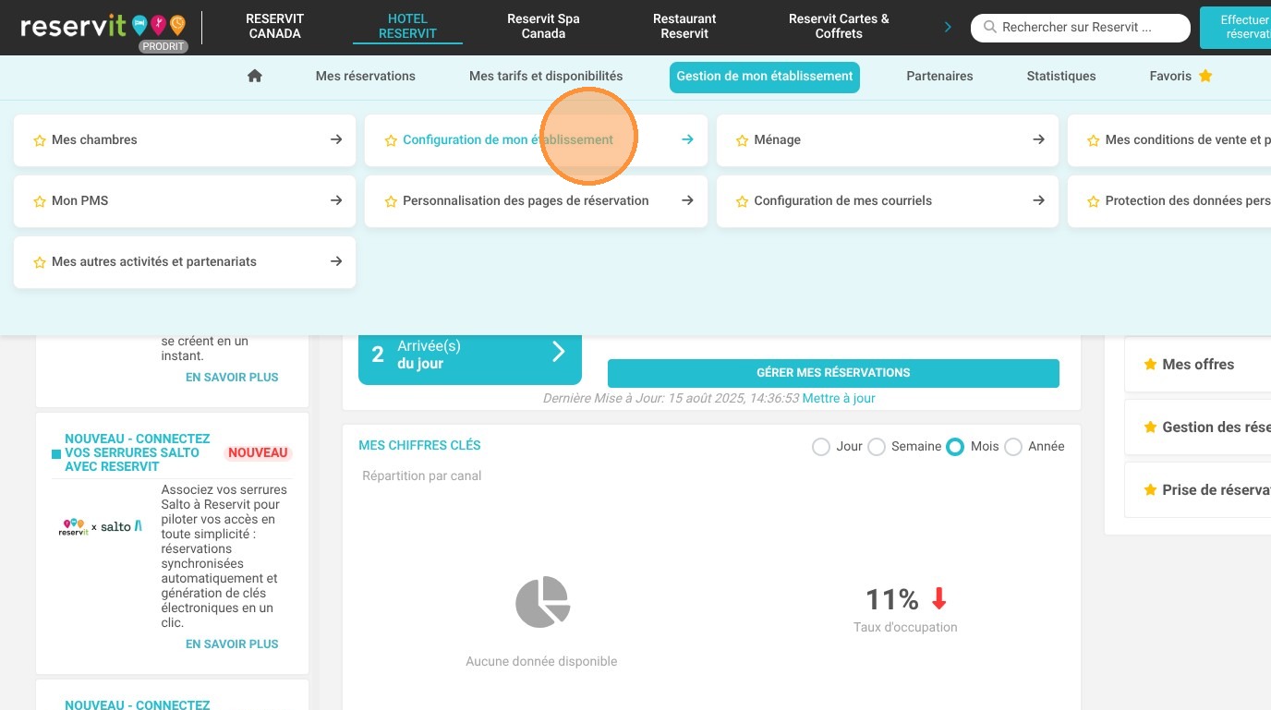Click arrow on Ménage card
The image size is (1271, 710).
[1038, 139]
